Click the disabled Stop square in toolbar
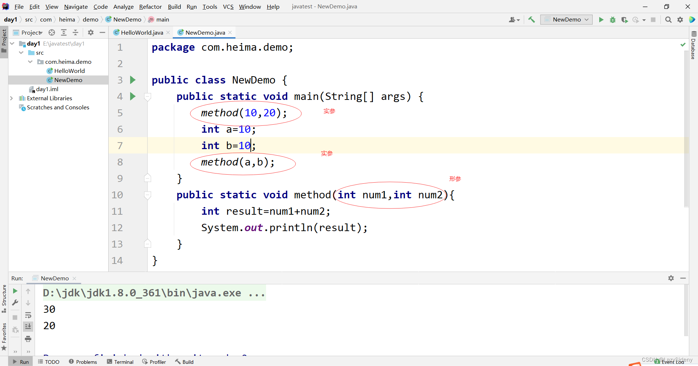The height and width of the screenshot is (366, 698). 653,20
